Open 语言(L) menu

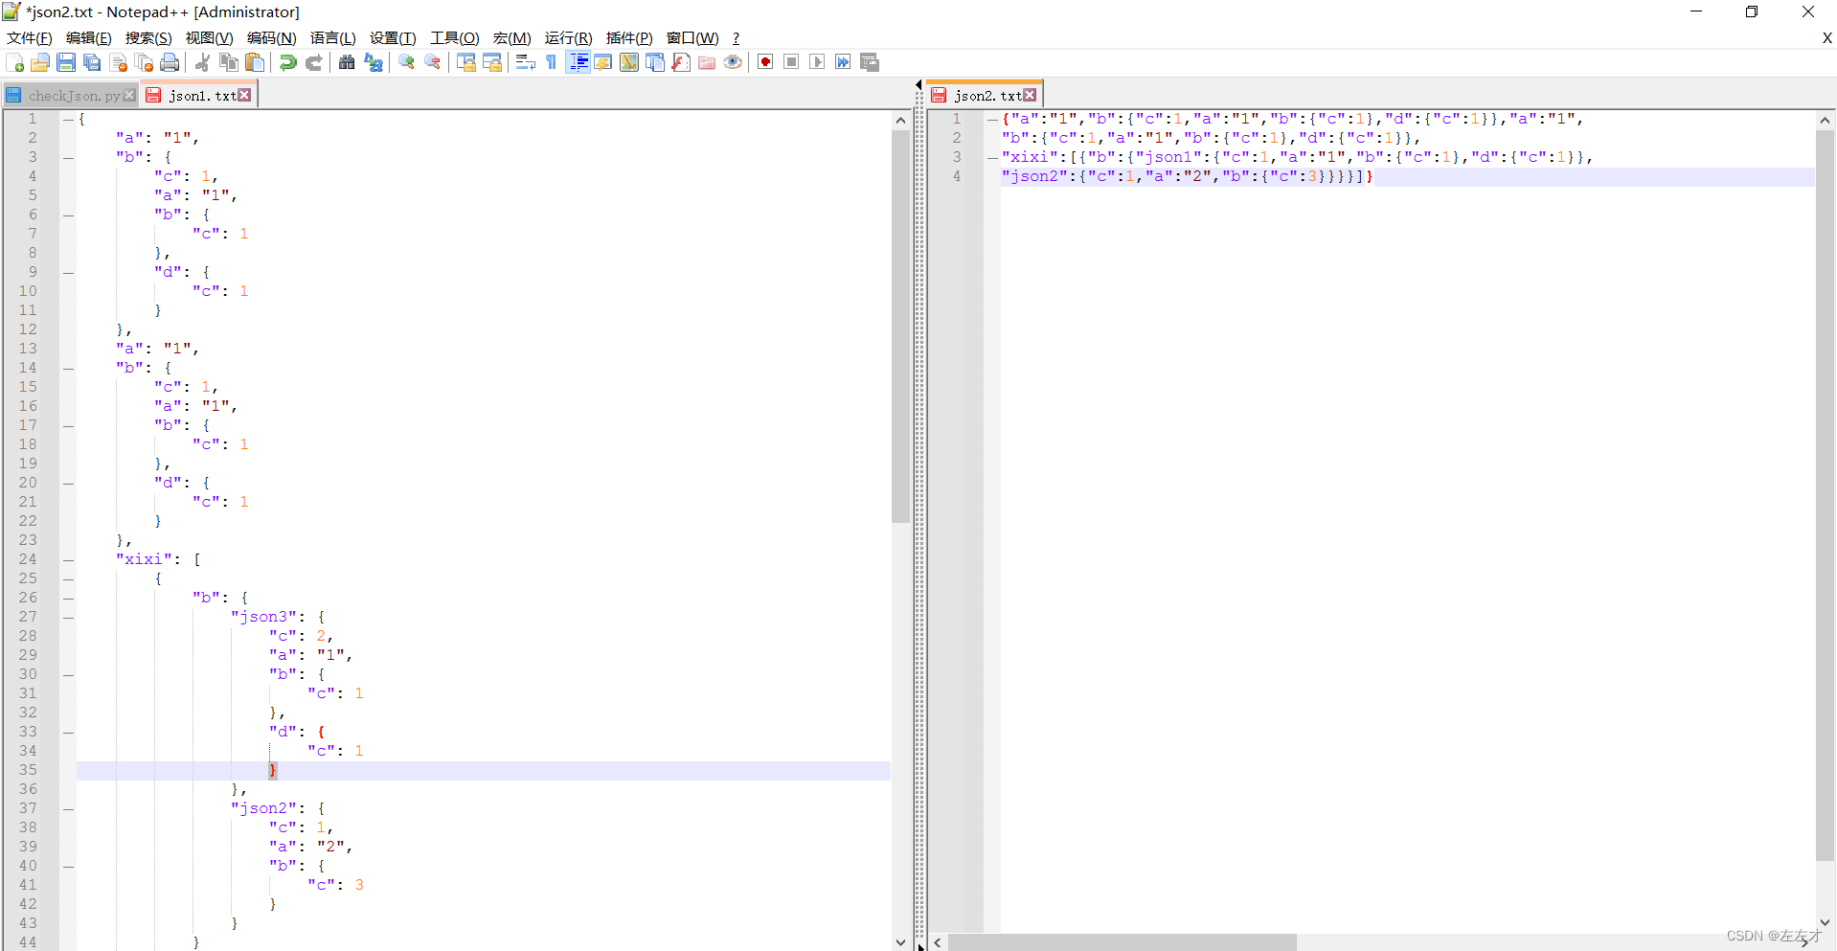333,38
